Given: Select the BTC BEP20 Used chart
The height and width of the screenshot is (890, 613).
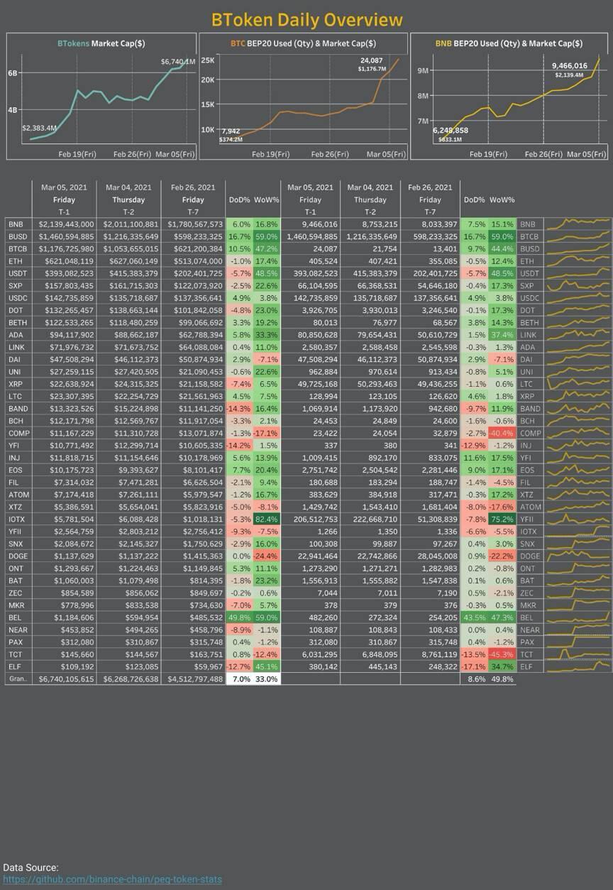Looking at the screenshot, I should pyautogui.click(x=304, y=96).
